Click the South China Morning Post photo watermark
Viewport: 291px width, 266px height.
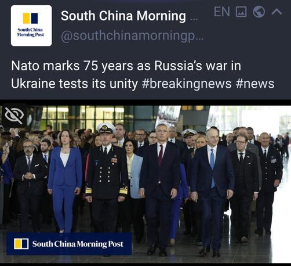point(69,244)
